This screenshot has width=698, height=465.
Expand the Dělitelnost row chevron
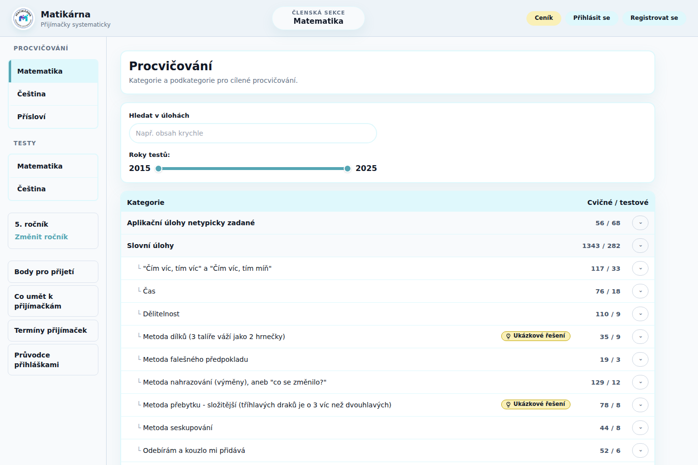point(640,314)
